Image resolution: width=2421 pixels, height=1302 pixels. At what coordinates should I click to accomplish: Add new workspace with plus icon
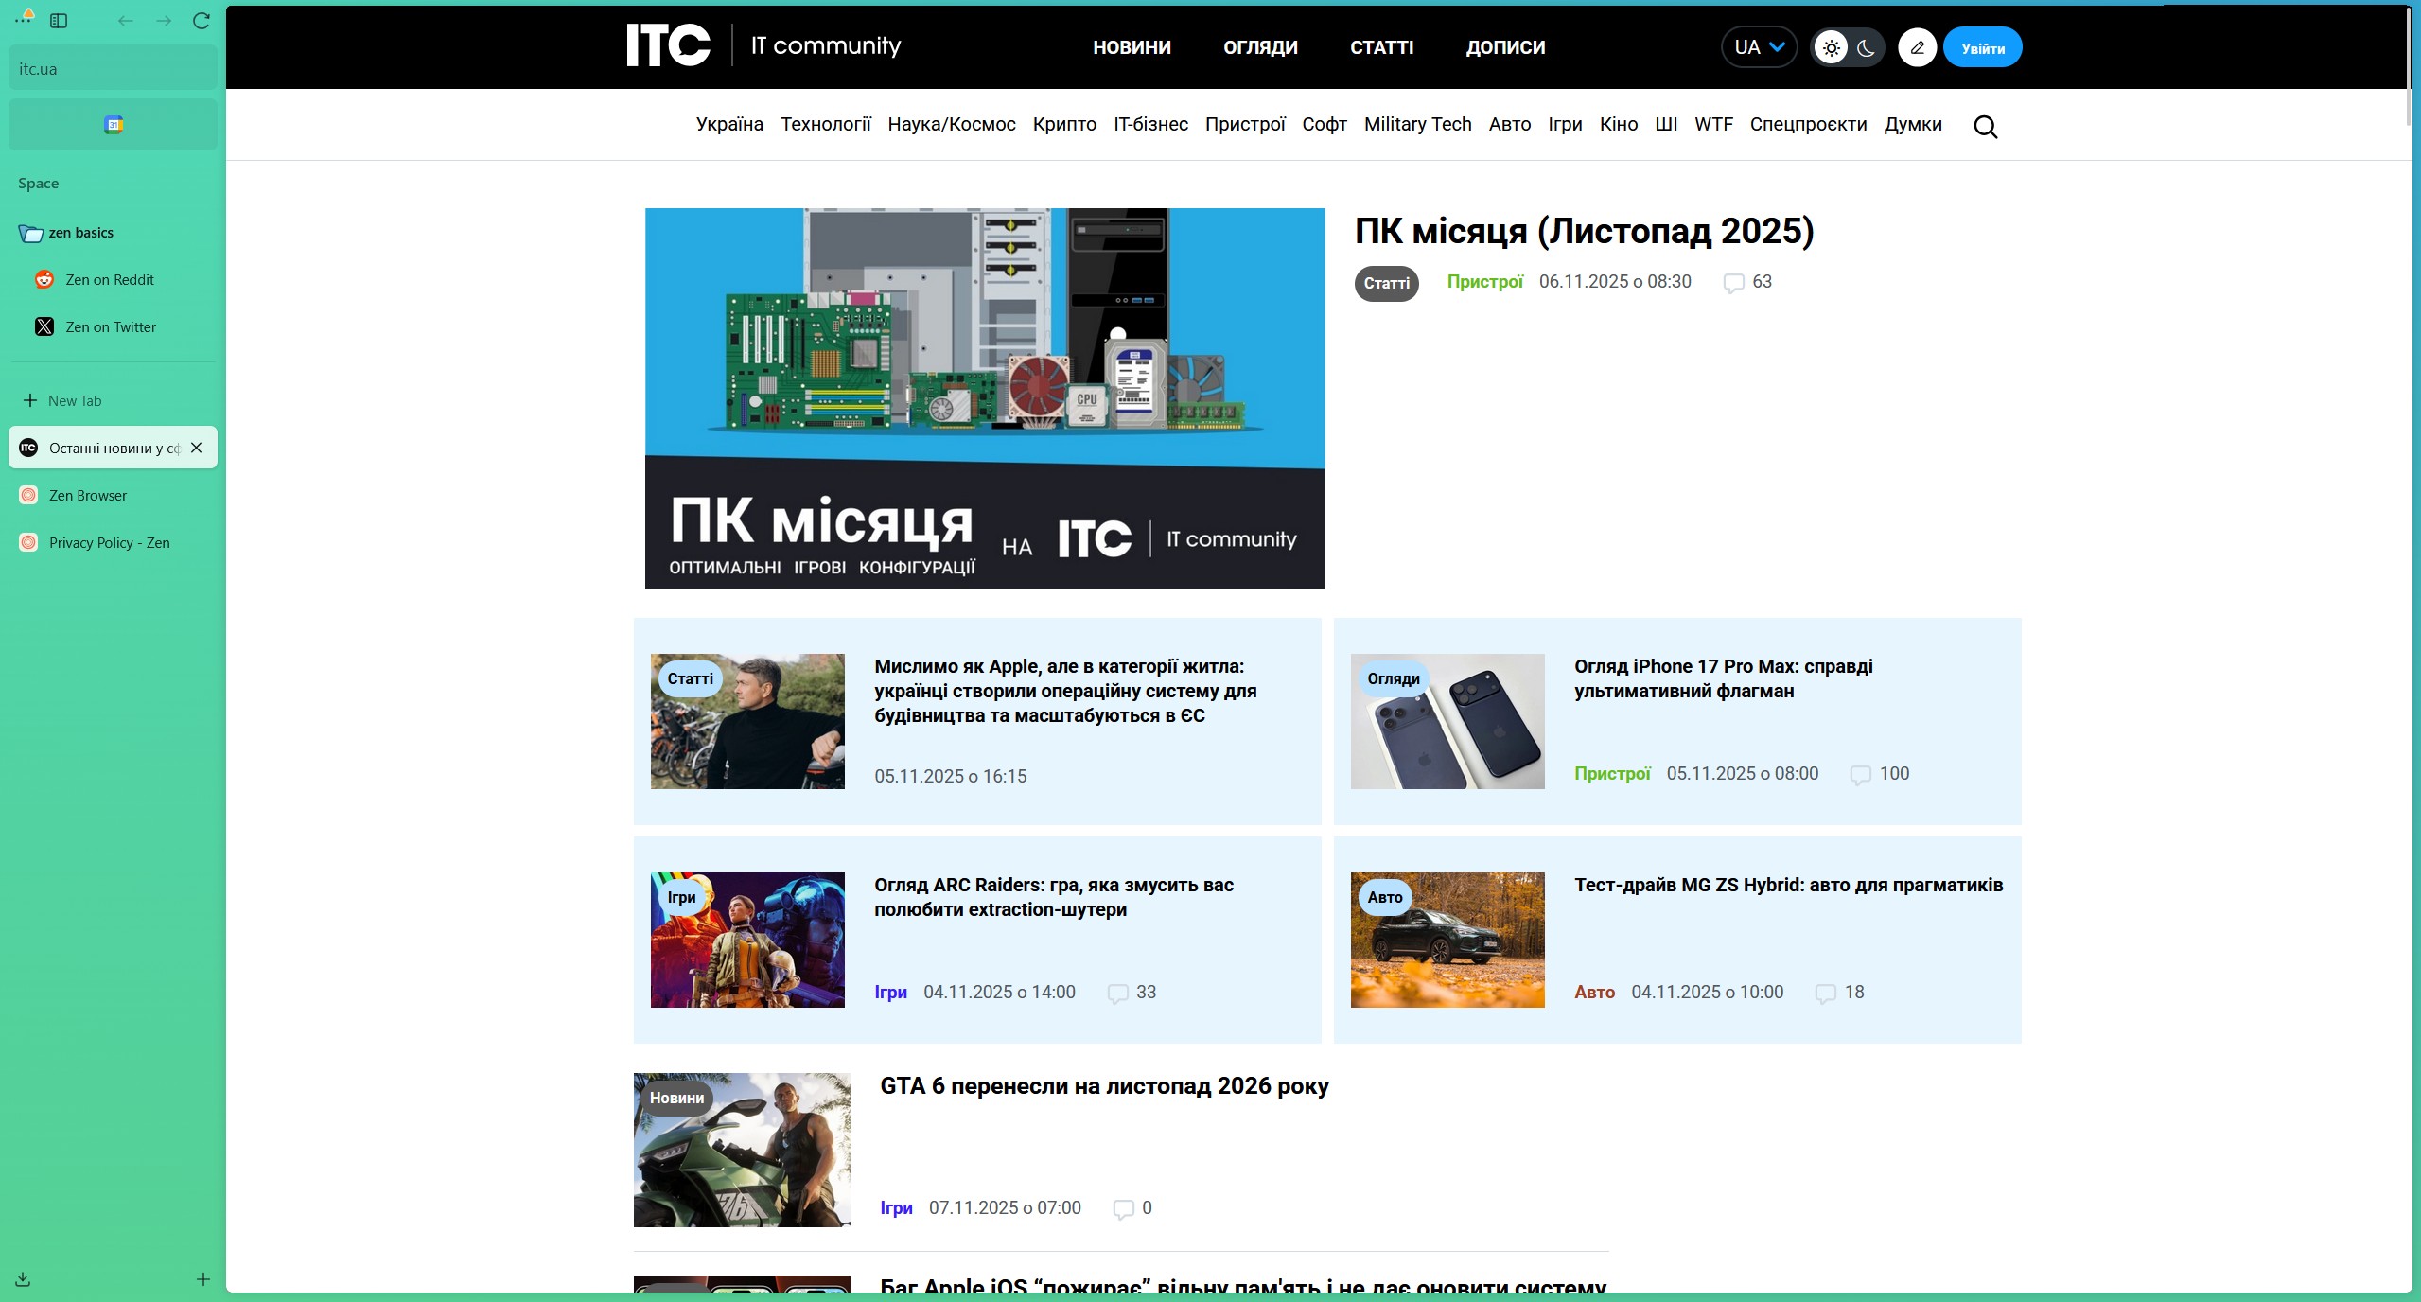pos(202,1279)
